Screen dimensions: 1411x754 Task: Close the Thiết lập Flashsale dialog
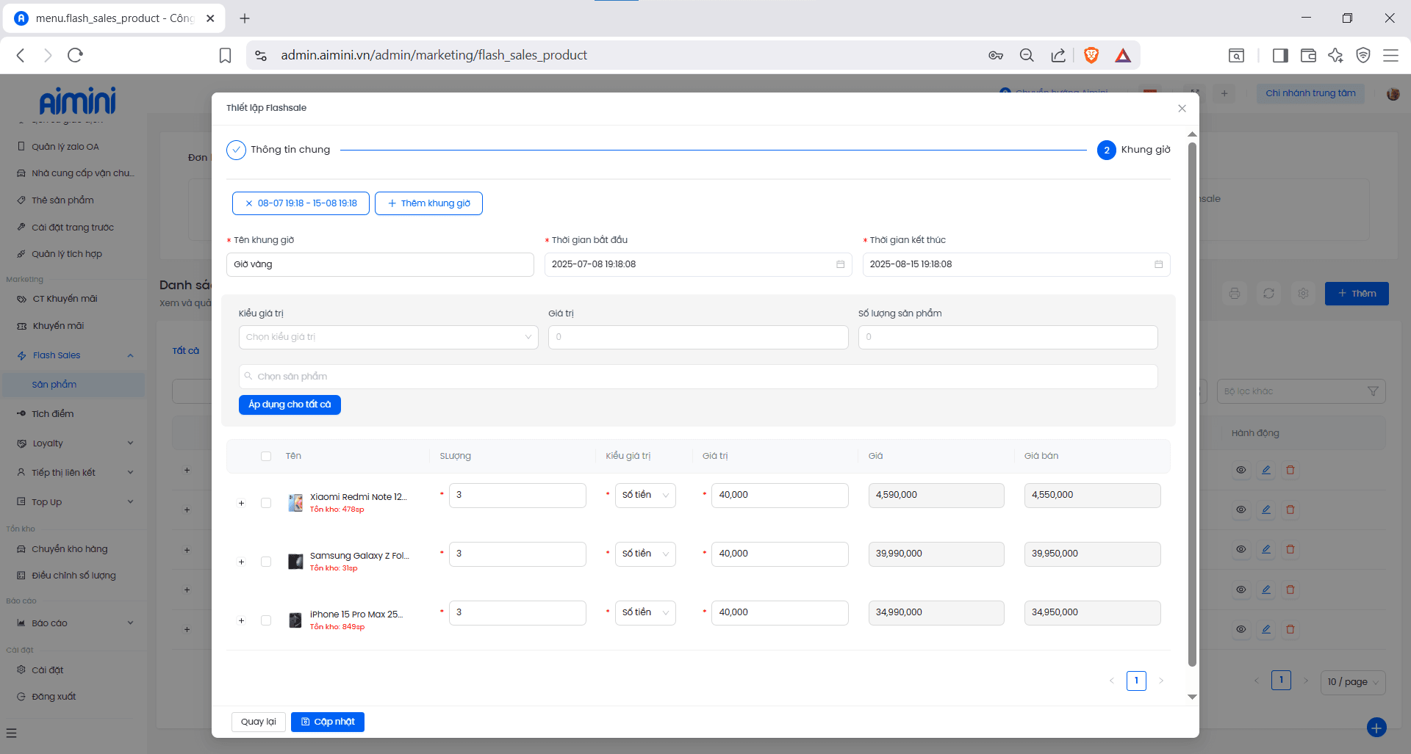(1182, 109)
